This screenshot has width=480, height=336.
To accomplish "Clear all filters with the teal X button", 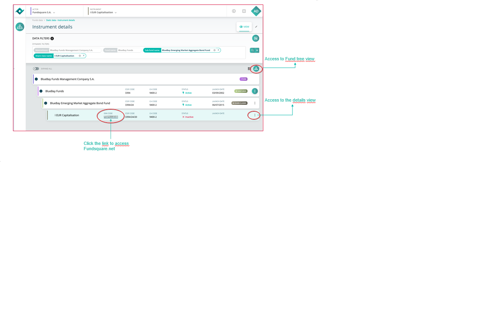I will (257, 50).
